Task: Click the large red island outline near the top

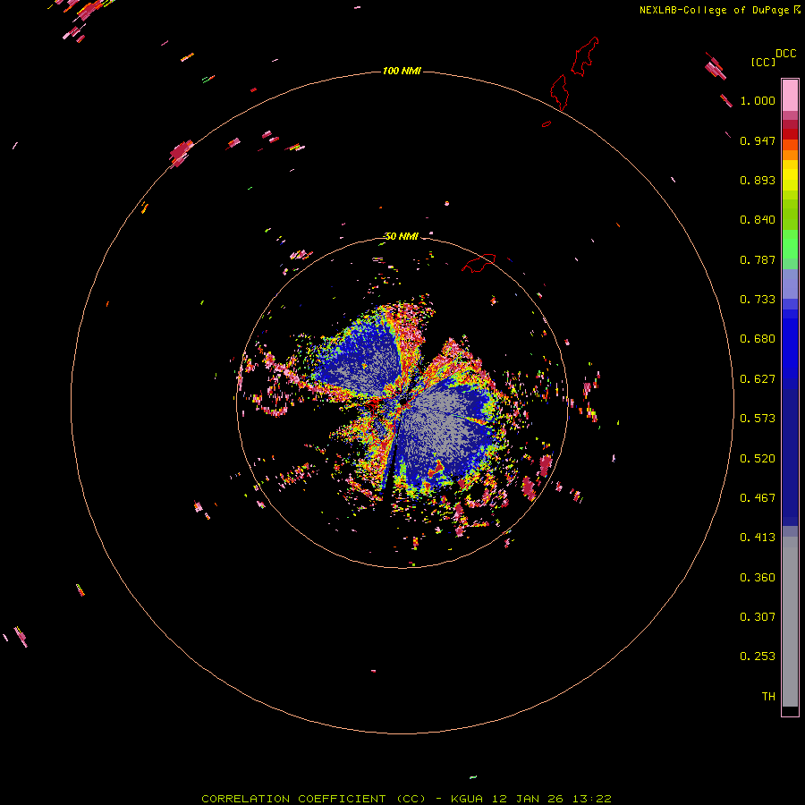Action: (585, 56)
